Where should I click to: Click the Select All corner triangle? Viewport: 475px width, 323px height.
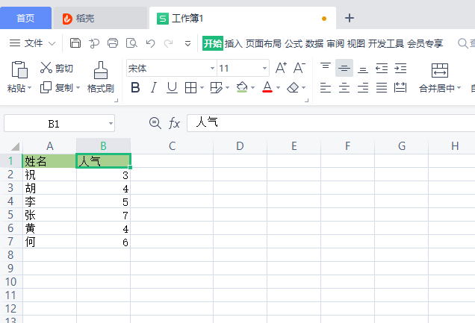[x=15, y=146]
